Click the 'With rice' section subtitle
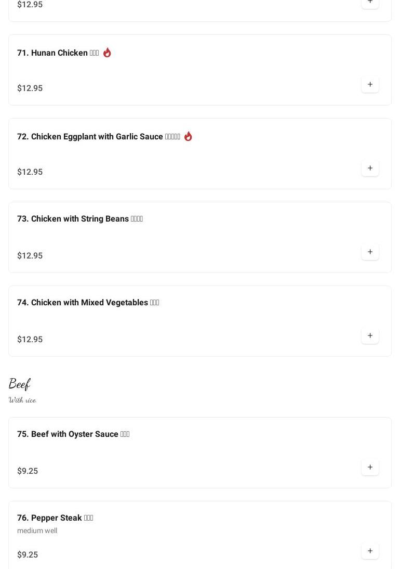The height and width of the screenshot is (569, 400). click(x=22, y=400)
